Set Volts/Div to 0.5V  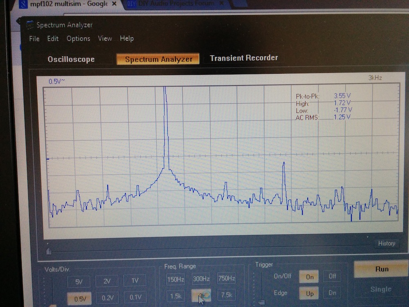click(x=80, y=299)
